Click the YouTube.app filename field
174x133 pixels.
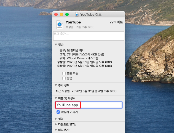tap(89, 105)
